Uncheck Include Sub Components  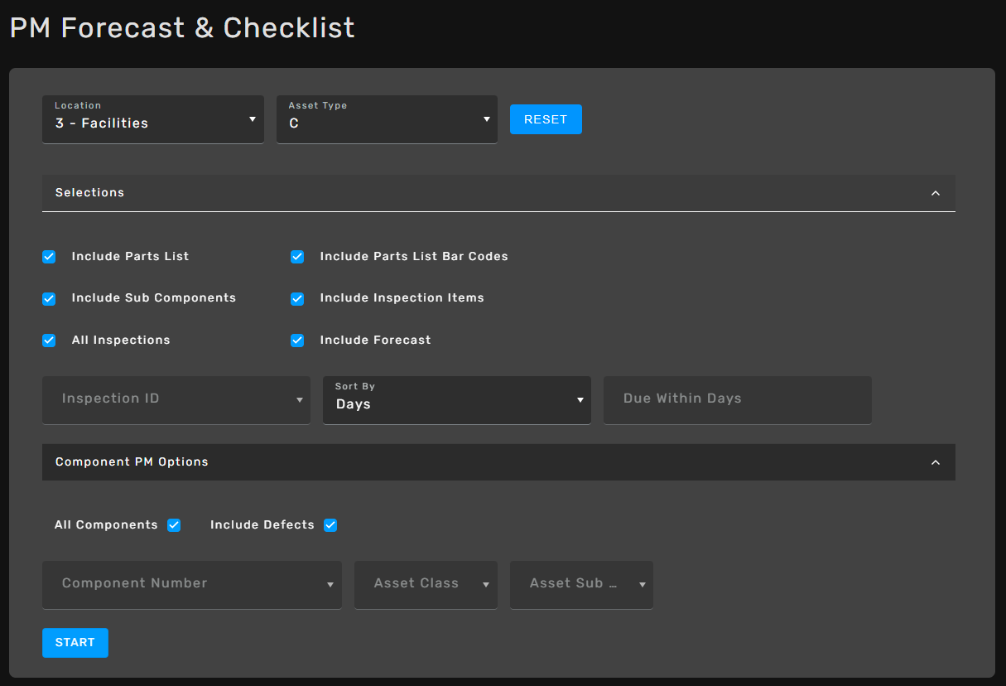pos(49,298)
